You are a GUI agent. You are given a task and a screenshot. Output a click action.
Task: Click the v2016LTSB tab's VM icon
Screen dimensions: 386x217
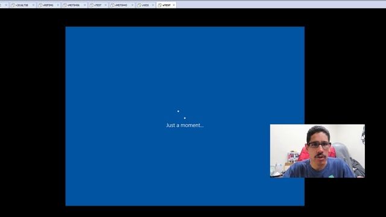coord(13,5)
